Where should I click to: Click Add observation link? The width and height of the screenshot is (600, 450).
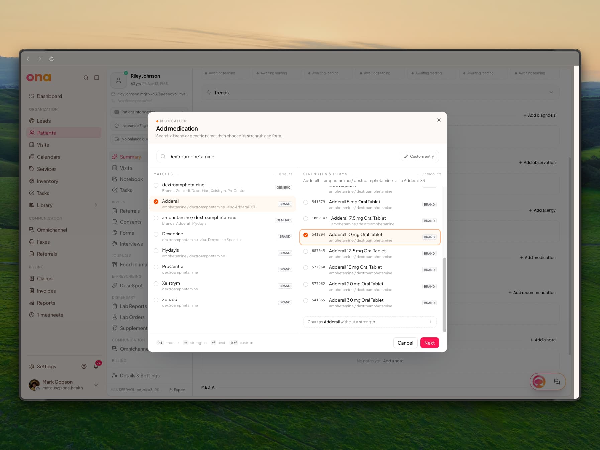point(537,163)
